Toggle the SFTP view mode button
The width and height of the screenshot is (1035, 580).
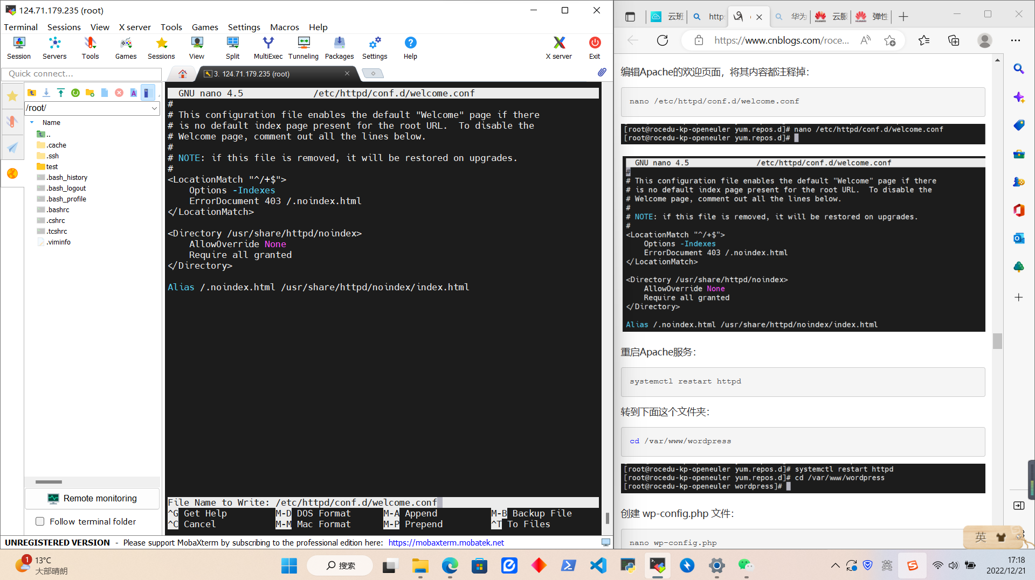point(147,93)
